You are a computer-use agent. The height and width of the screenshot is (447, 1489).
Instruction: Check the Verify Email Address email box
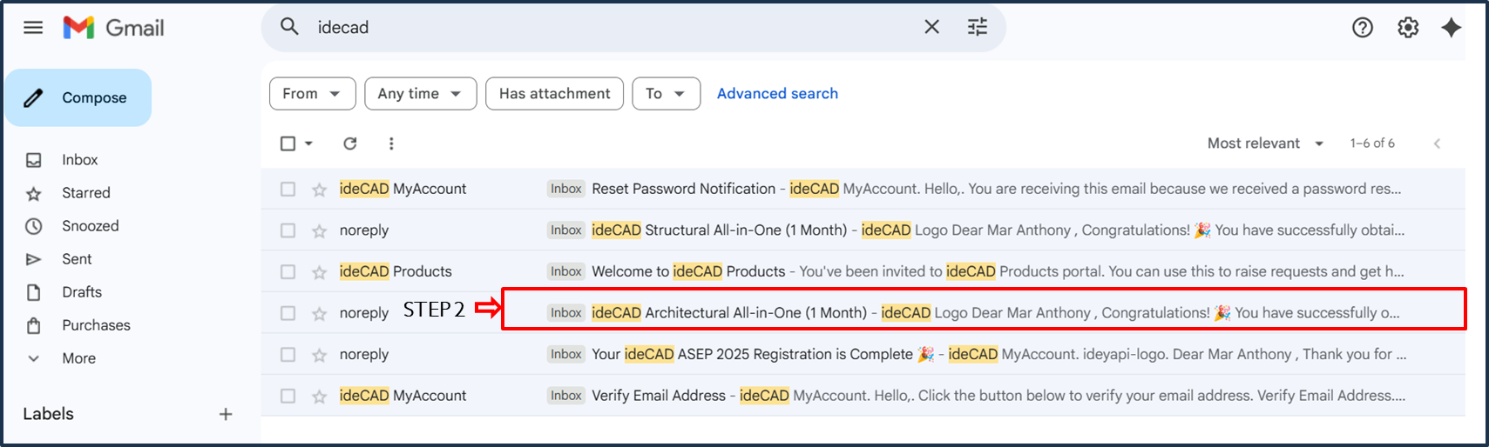(x=288, y=396)
